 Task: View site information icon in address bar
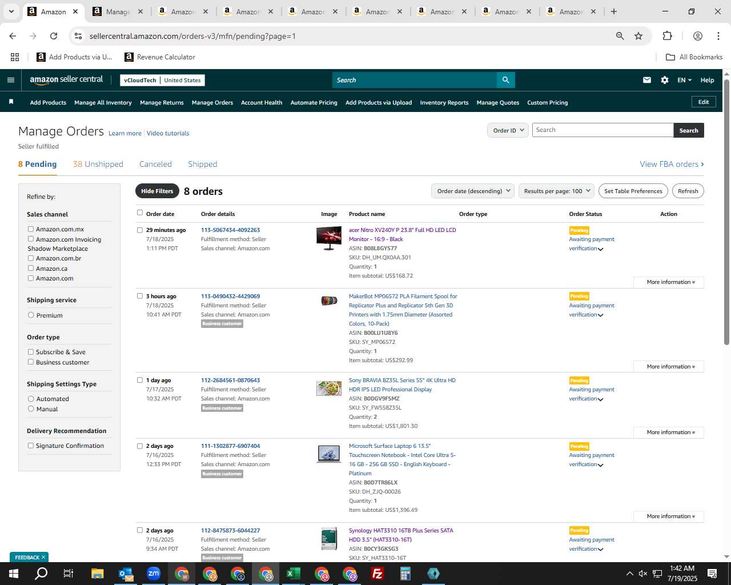pos(78,36)
